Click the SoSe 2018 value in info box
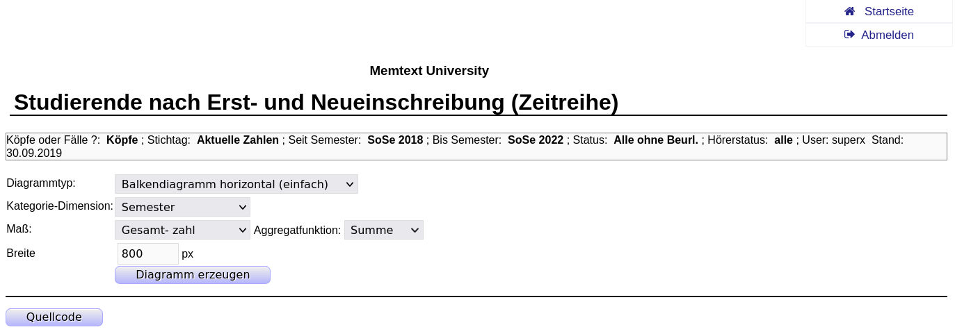Screen dimensions: 955x334 (395, 140)
